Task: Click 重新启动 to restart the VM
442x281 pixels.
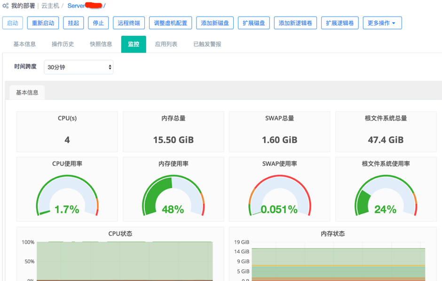Action: [41, 22]
